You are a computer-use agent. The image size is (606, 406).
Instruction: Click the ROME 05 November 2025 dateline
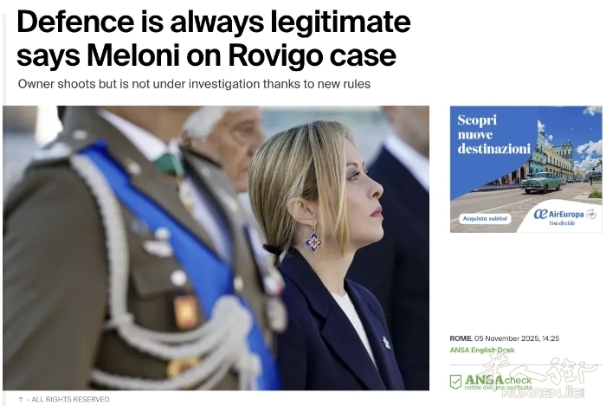505,338
